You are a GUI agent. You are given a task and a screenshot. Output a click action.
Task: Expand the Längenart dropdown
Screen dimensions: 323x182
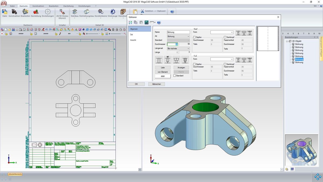[x=178, y=48]
